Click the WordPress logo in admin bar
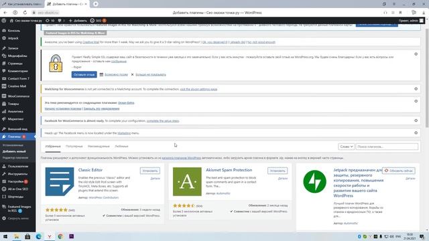The height and width of the screenshot is (241, 429). click(x=4, y=21)
